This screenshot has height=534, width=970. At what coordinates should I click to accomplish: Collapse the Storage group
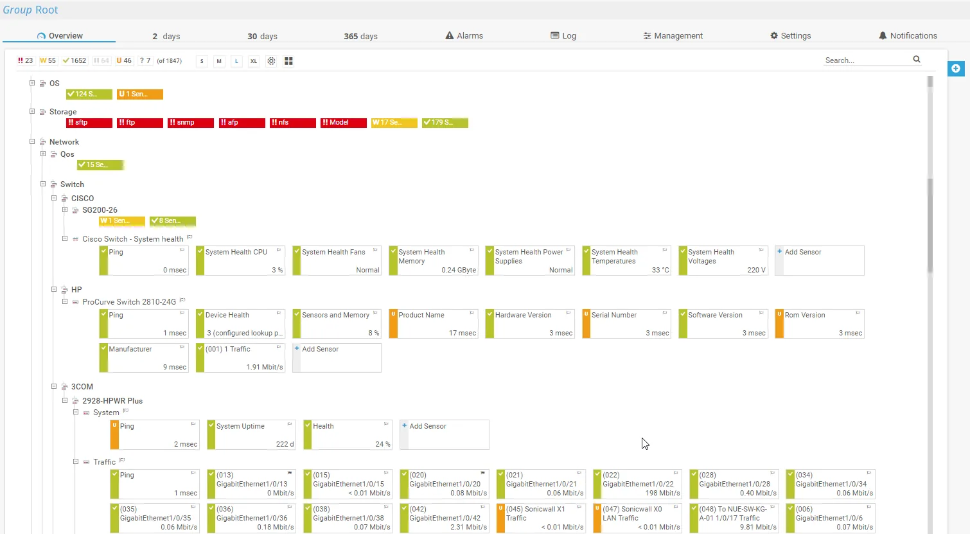click(31, 111)
